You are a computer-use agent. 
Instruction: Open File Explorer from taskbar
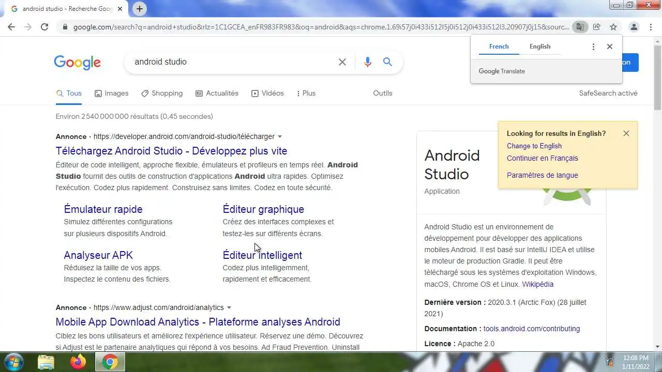click(46, 362)
